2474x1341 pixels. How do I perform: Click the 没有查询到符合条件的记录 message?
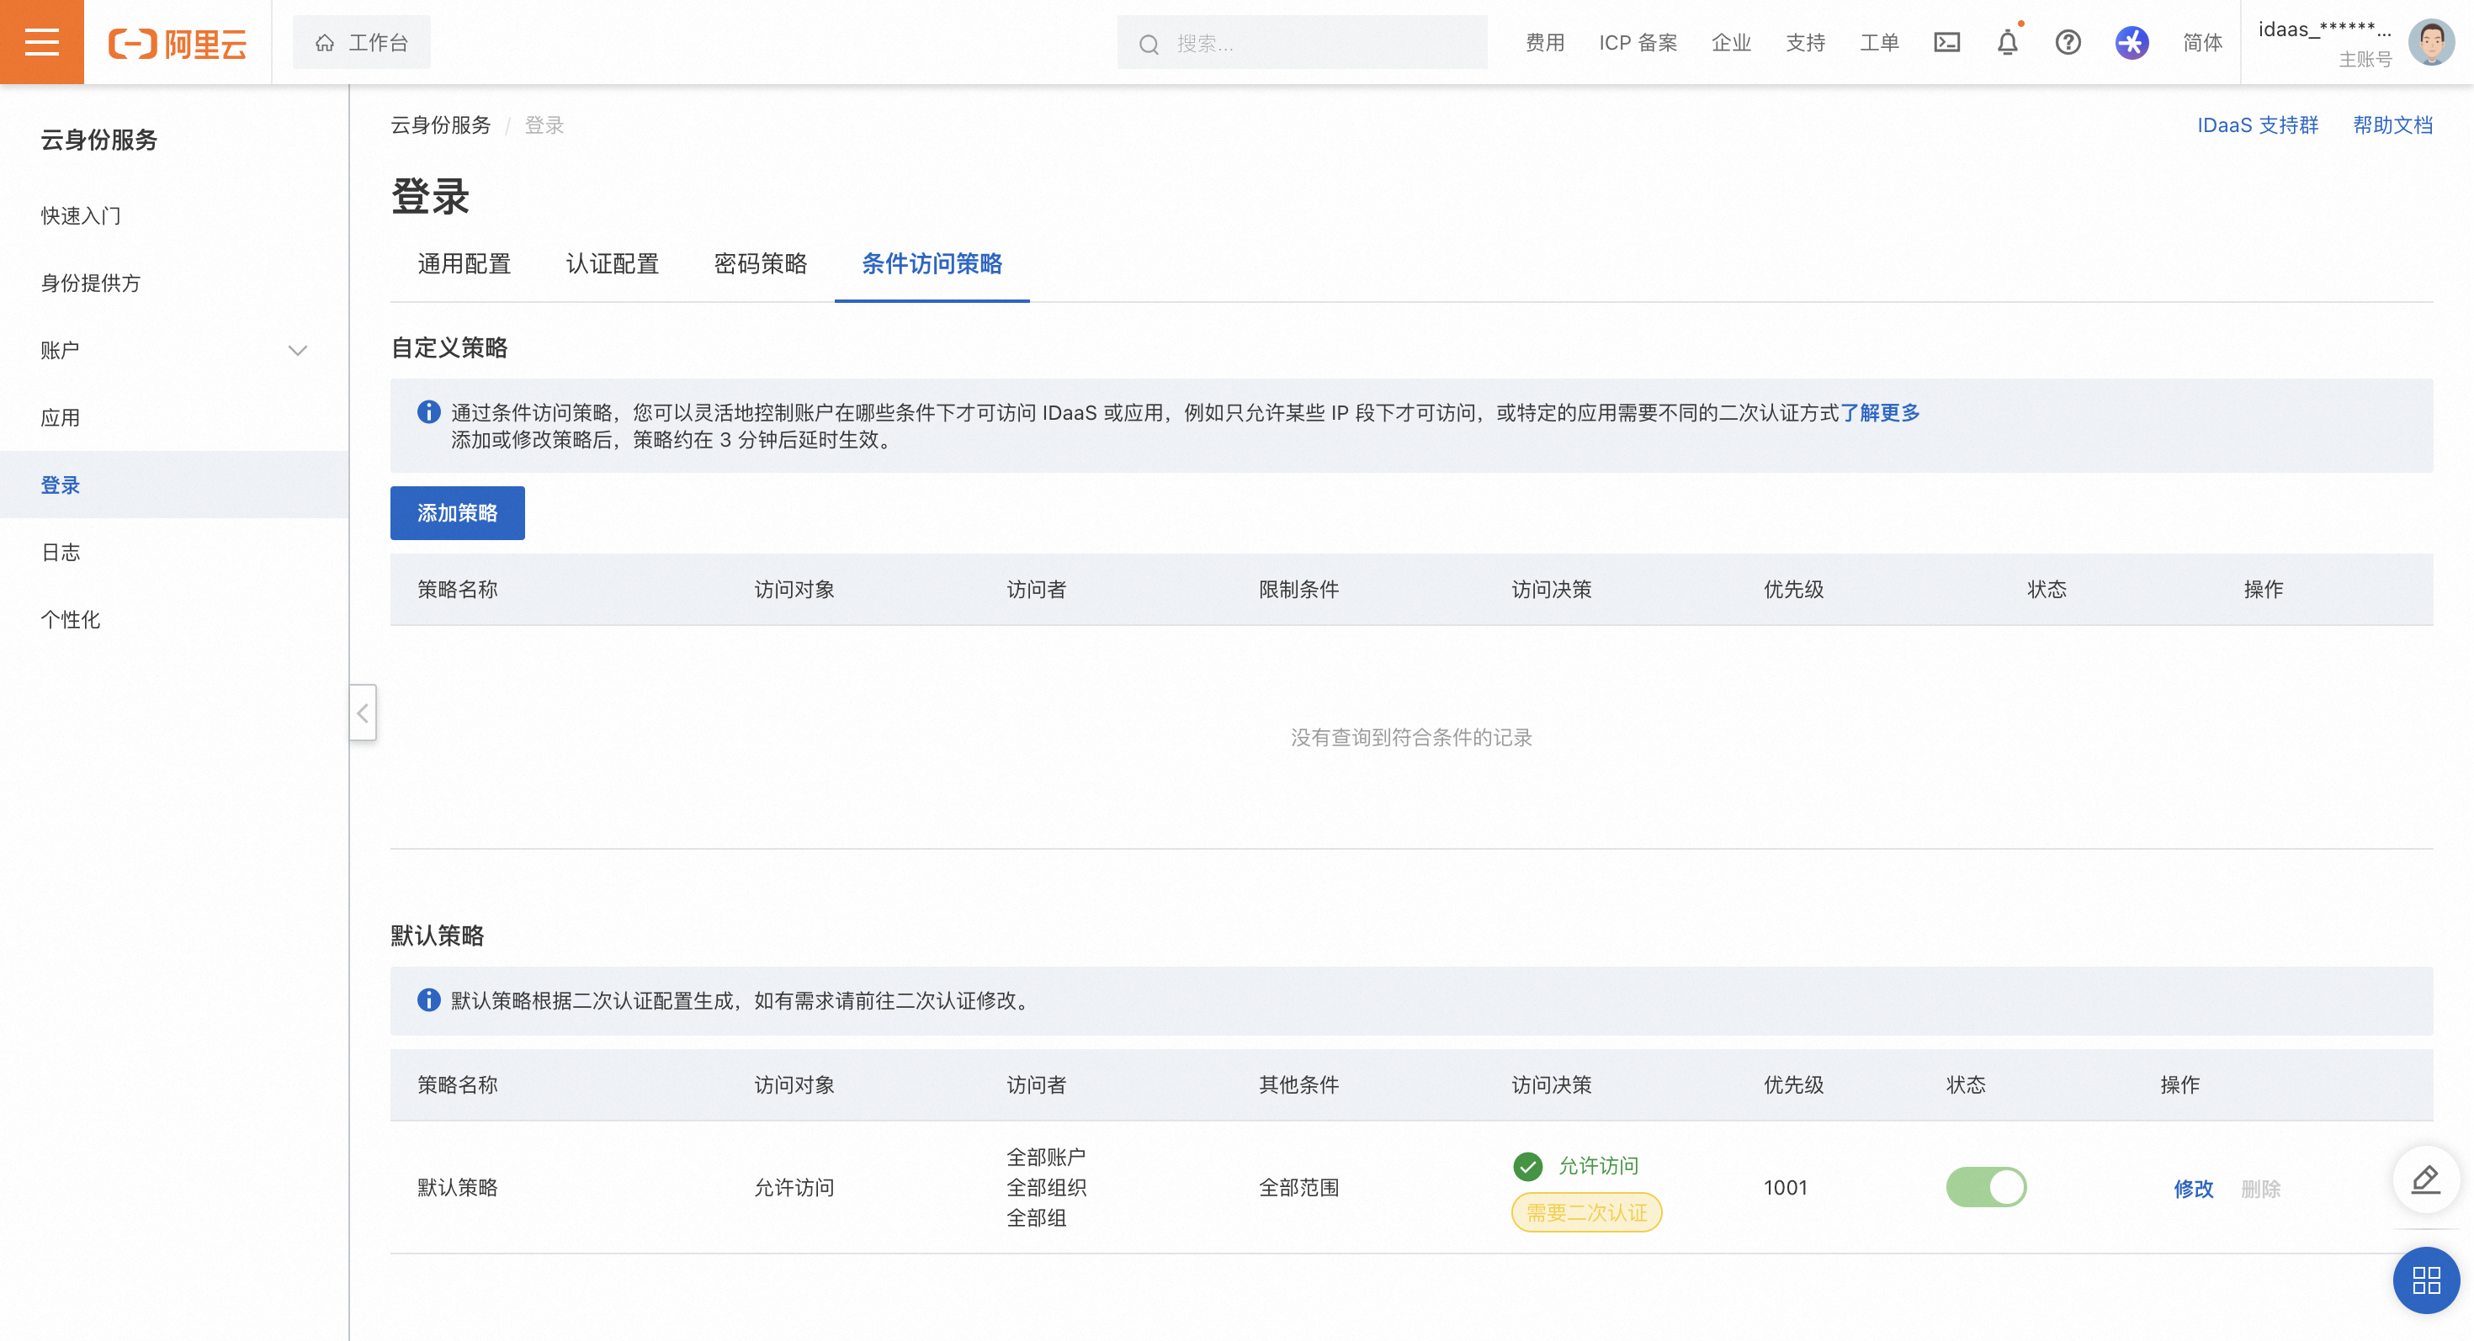[x=1411, y=737]
